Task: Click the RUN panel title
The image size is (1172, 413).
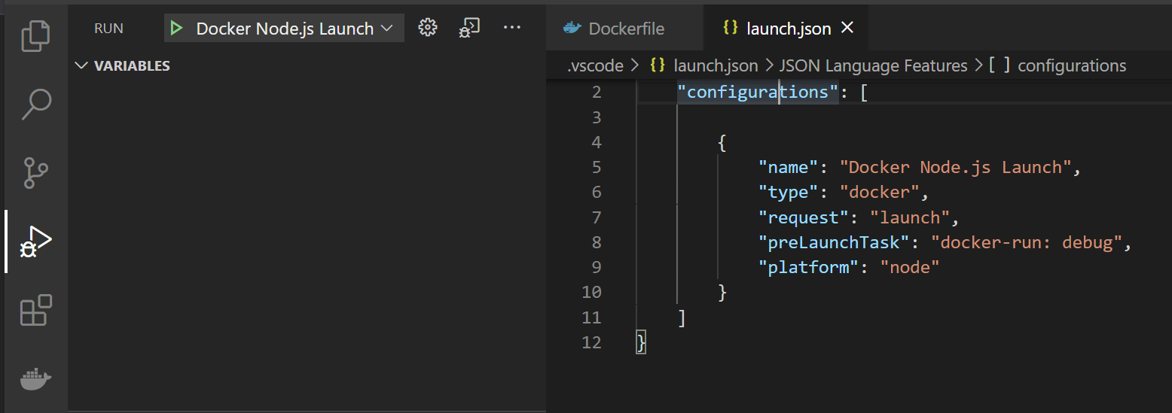Action: 108,29
